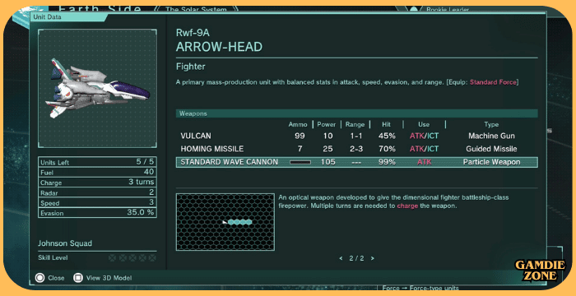Go to previous page arrow

pos(341,258)
